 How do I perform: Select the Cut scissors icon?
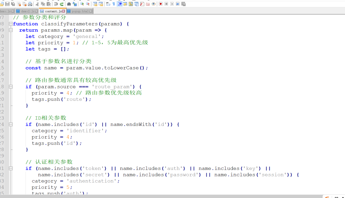click(x=37, y=4)
